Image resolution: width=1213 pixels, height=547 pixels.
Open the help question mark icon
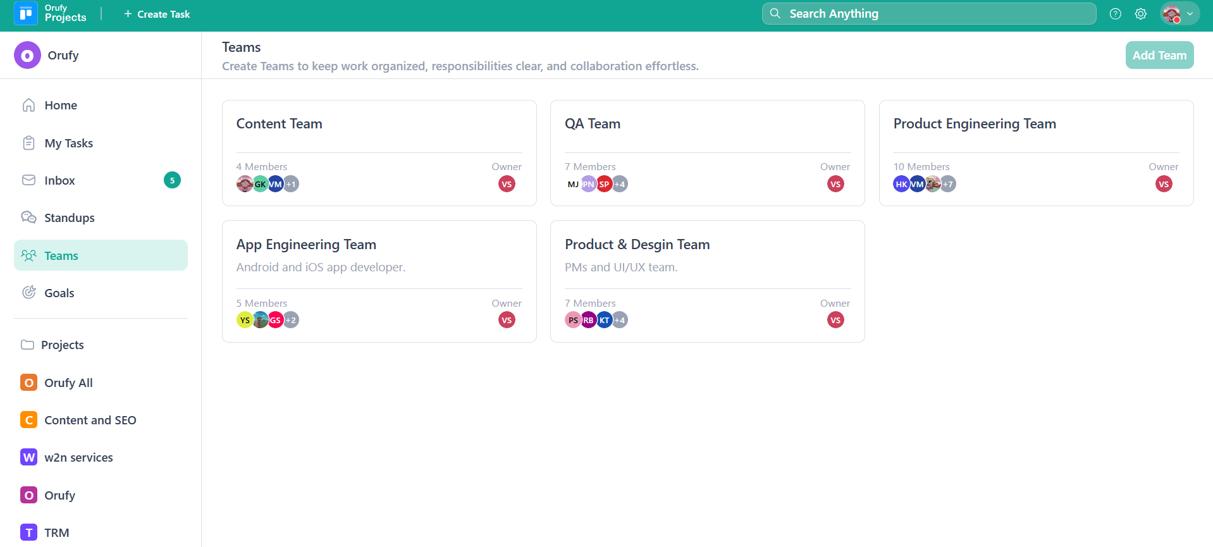(x=1115, y=14)
